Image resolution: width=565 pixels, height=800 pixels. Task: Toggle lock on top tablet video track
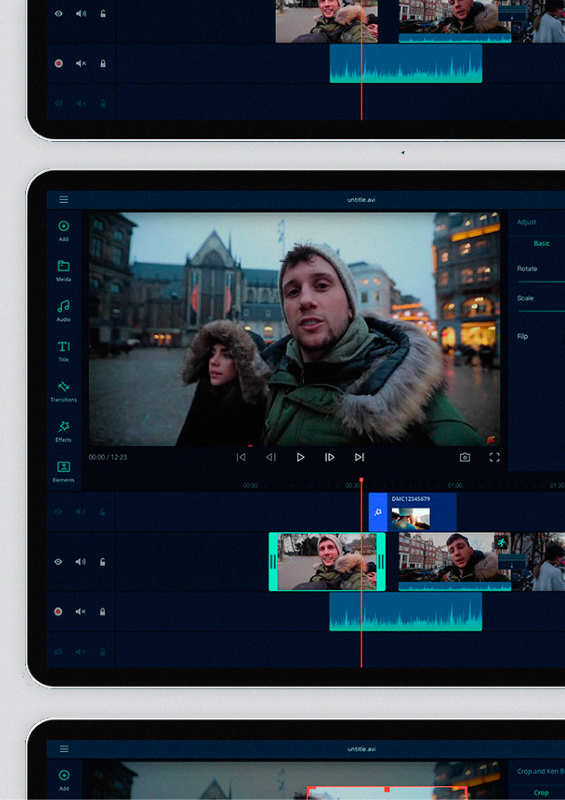tap(103, 14)
